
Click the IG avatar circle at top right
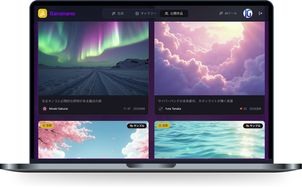pyautogui.click(x=248, y=13)
